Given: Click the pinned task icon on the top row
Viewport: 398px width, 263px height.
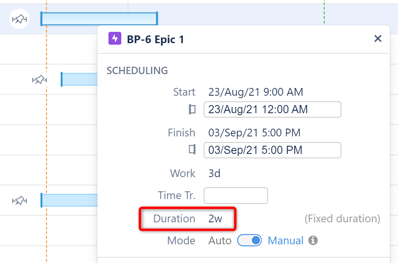Looking at the screenshot, I should coord(19,19).
